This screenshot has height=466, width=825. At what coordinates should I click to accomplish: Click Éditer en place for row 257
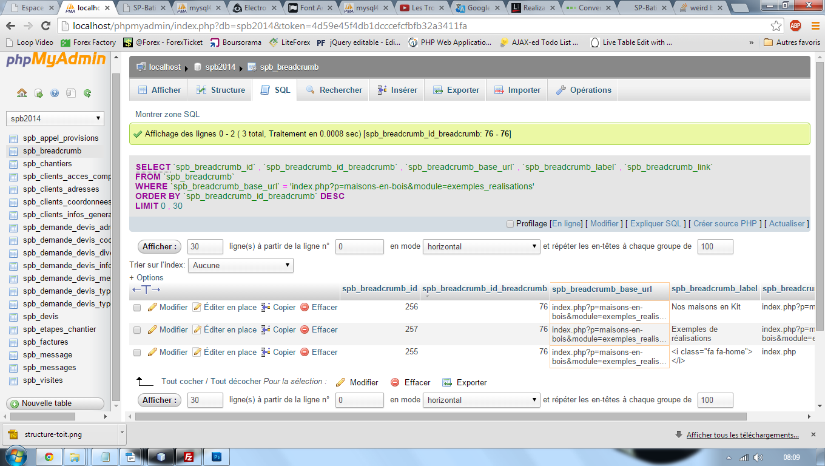224,329
